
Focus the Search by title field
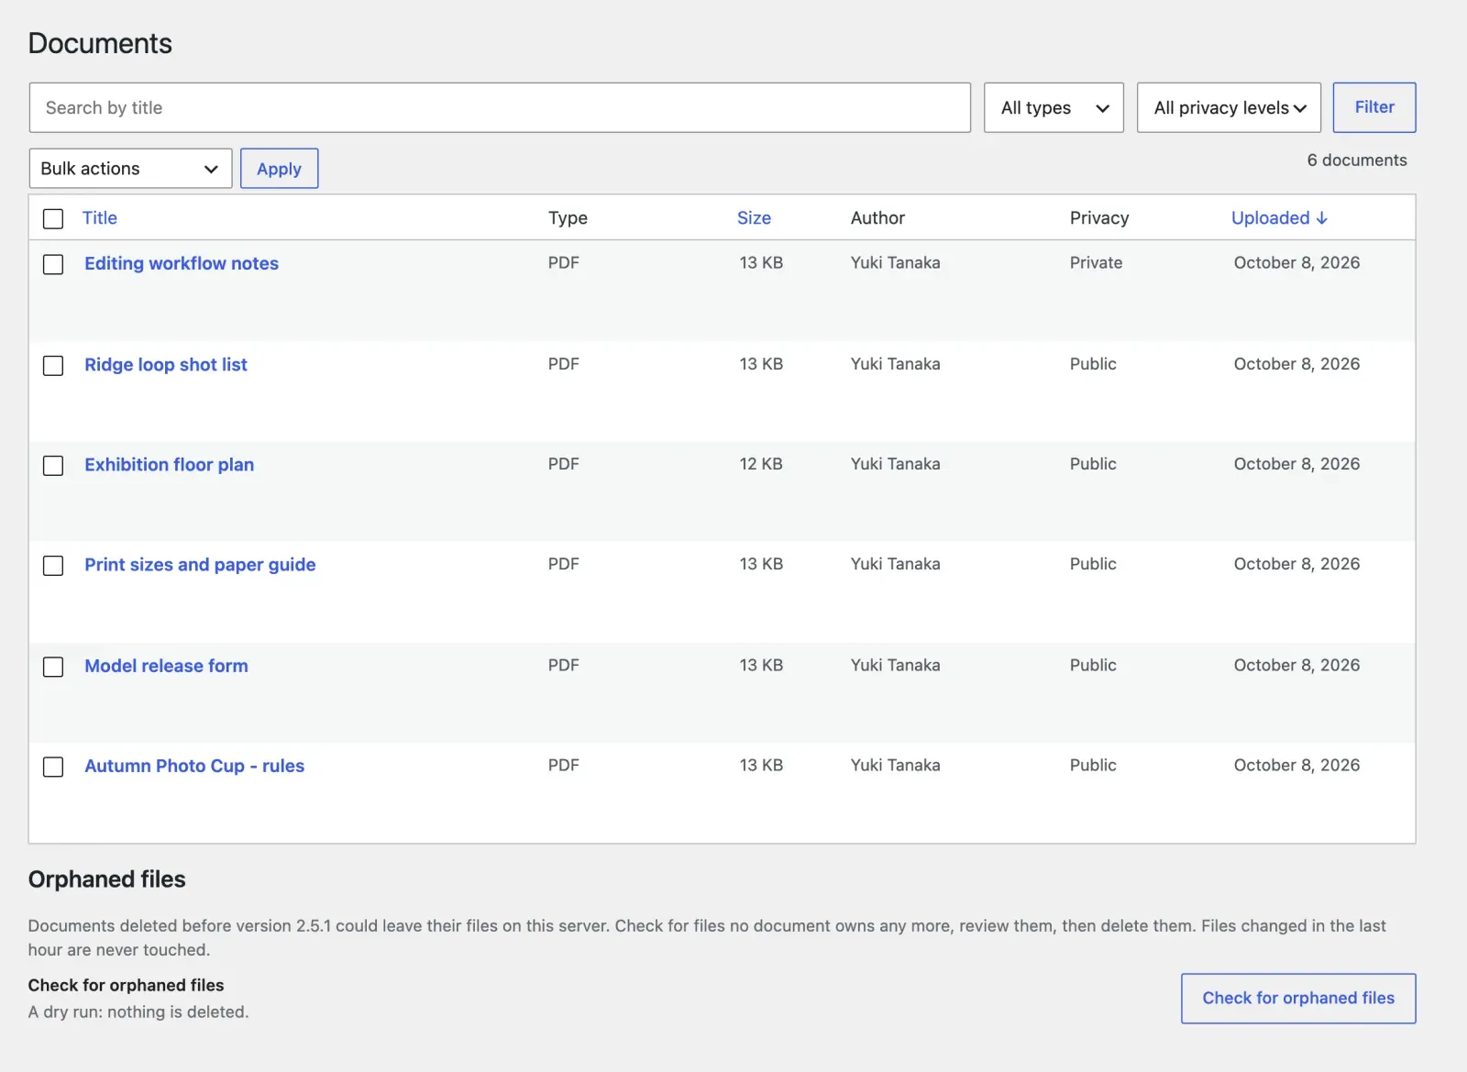[500, 107]
